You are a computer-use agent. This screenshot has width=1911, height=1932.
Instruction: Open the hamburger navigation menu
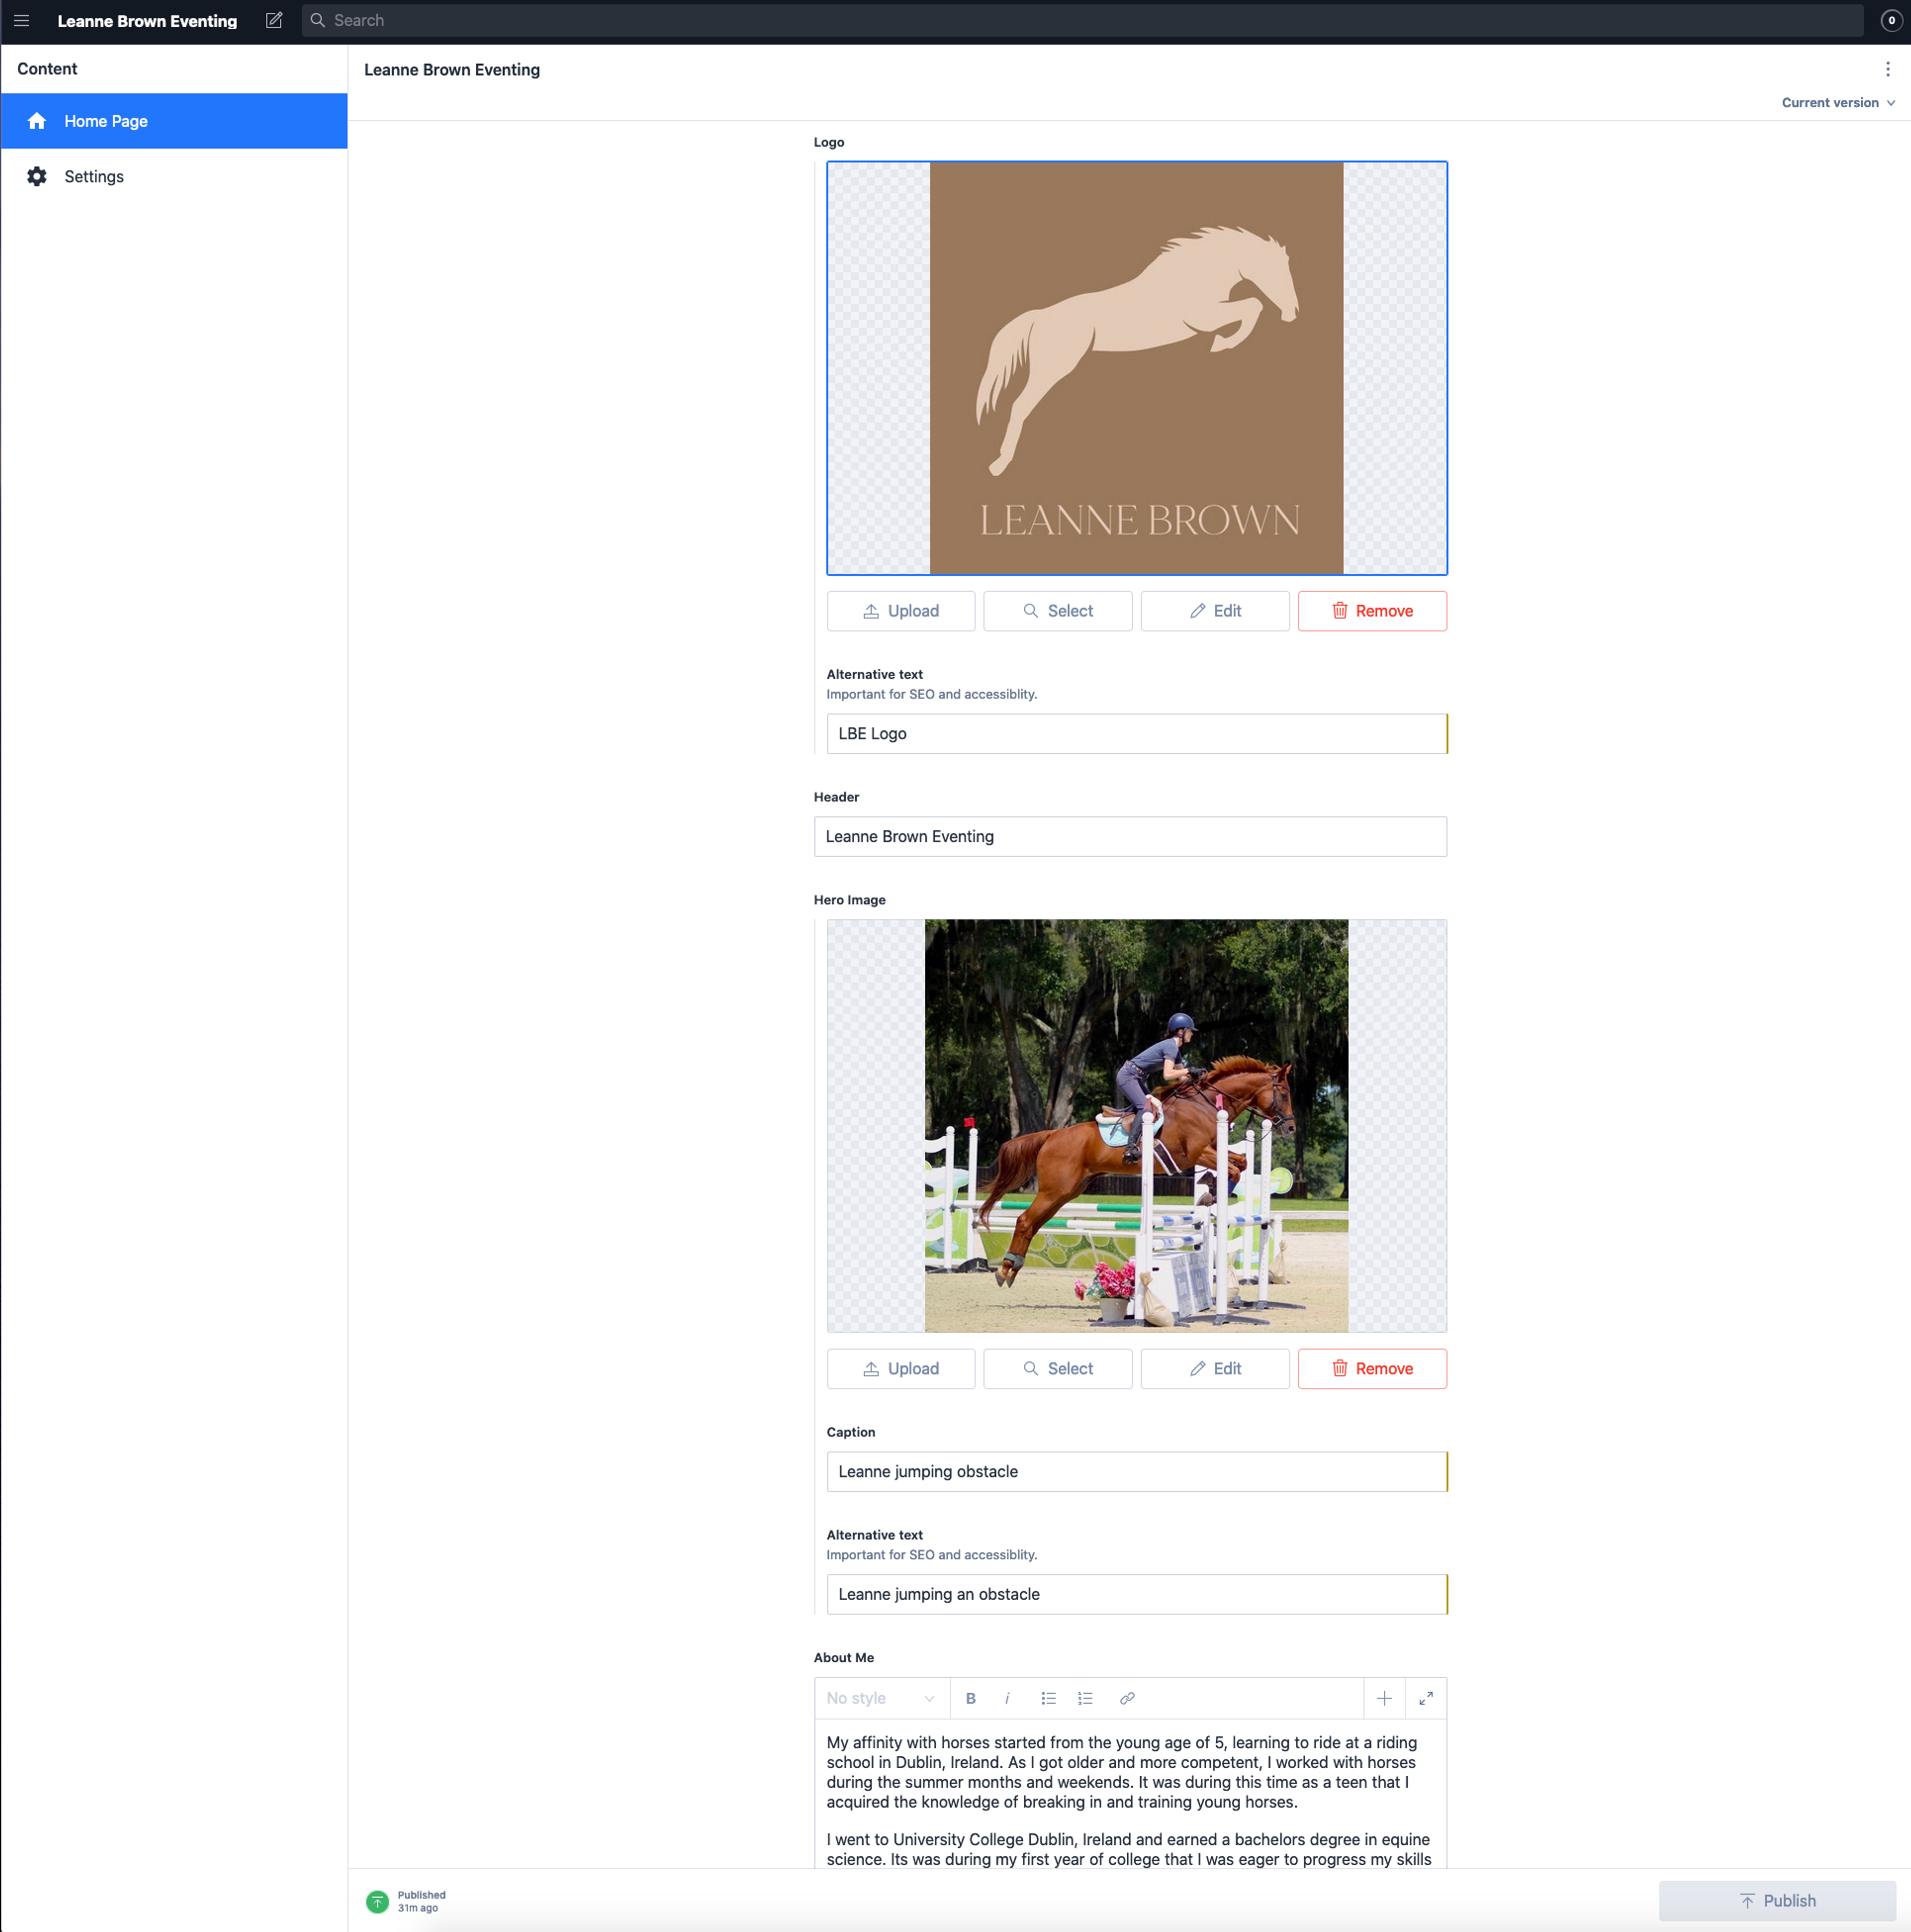21,20
